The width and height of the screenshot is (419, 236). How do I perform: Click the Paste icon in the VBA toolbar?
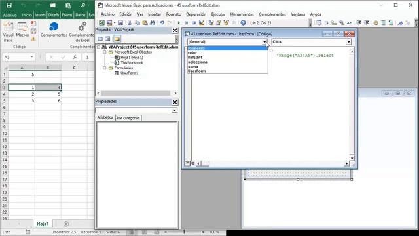pyautogui.click(x=145, y=23)
